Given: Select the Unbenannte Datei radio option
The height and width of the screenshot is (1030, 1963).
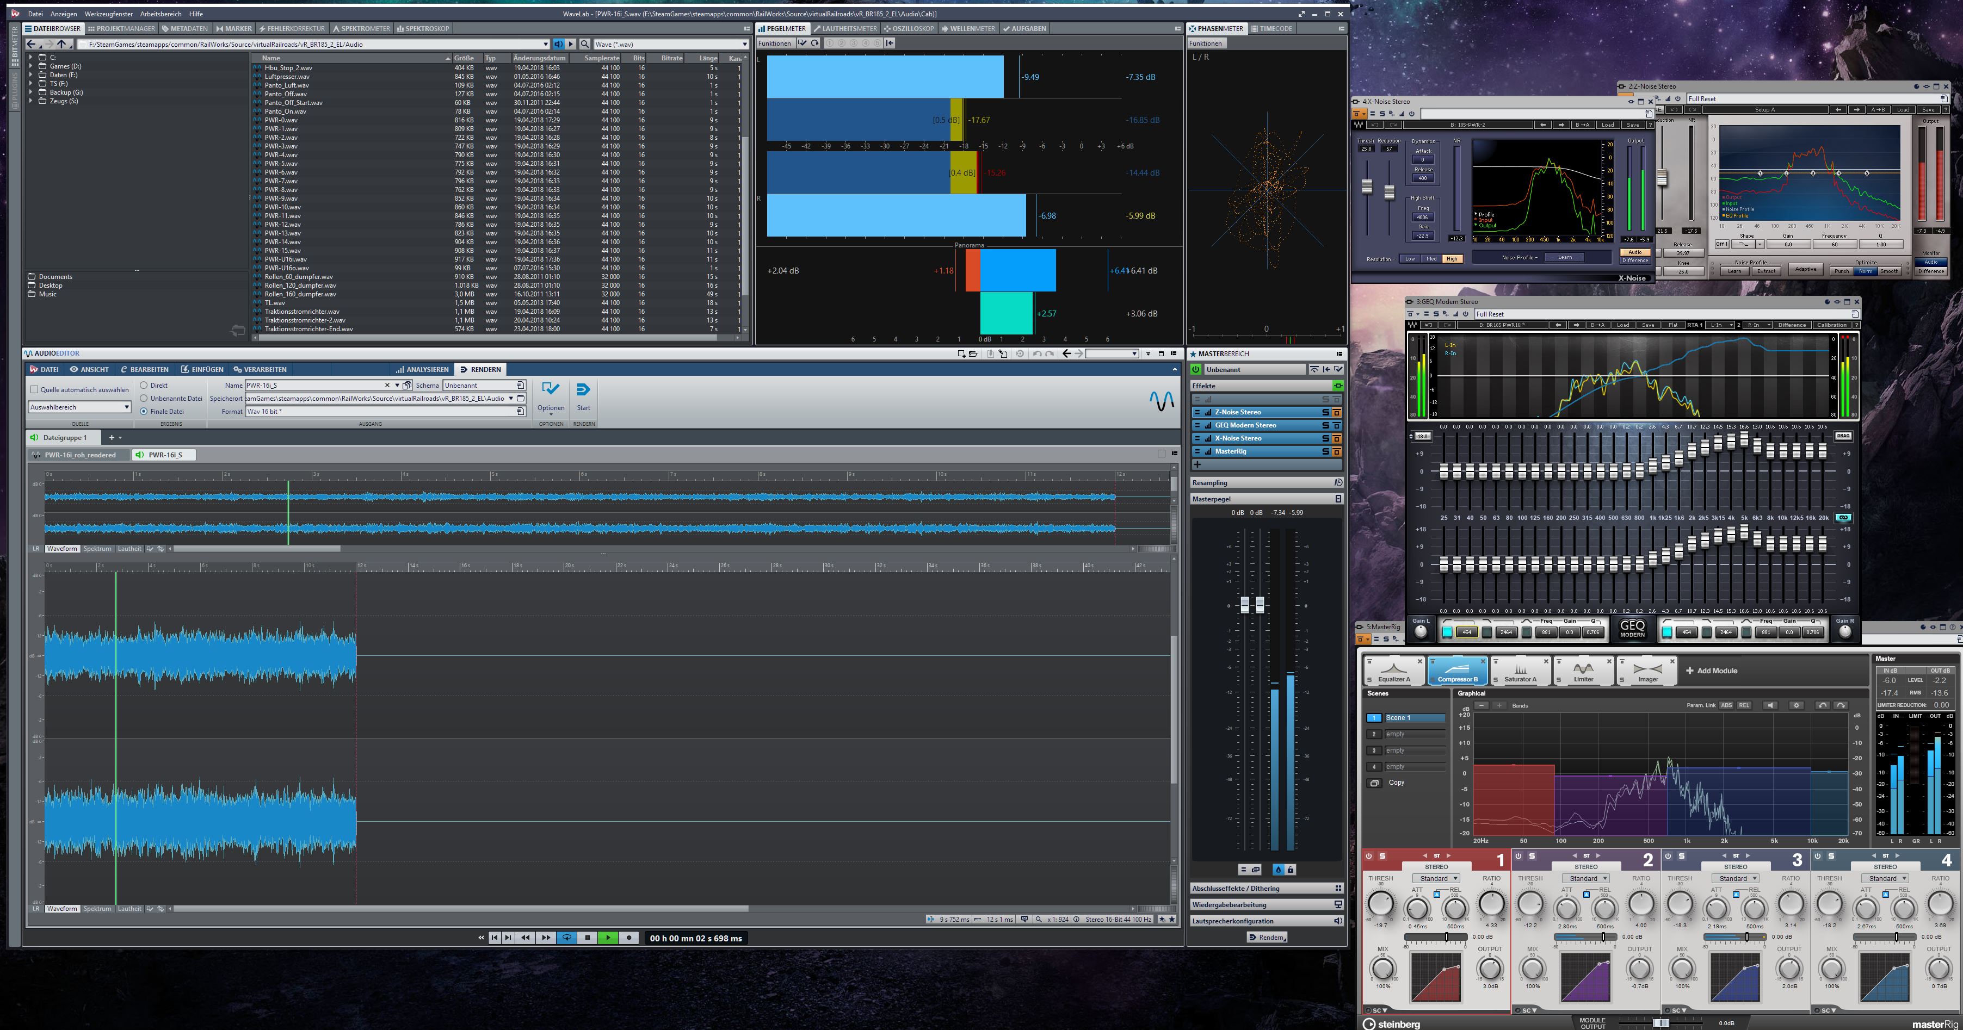Looking at the screenshot, I should pyautogui.click(x=143, y=399).
